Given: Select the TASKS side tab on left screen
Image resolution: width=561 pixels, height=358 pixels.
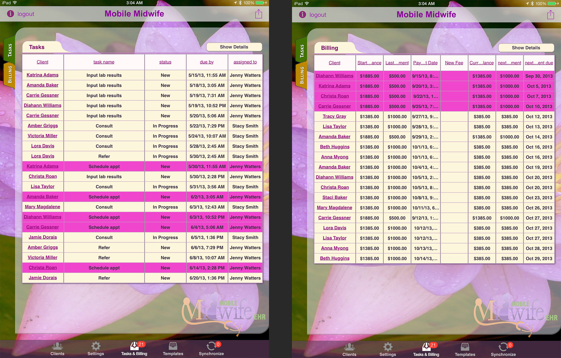Looking at the screenshot, I should click(x=10, y=50).
